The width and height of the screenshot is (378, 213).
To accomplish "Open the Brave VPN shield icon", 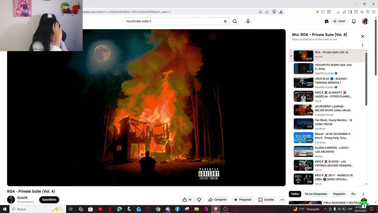I will coord(368,12).
